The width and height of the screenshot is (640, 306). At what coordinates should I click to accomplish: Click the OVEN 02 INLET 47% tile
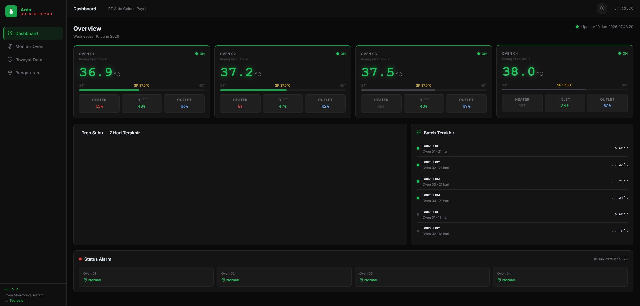pos(283,103)
